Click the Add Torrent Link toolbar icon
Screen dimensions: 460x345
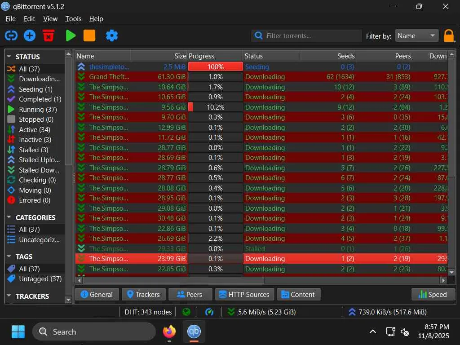[11, 36]
